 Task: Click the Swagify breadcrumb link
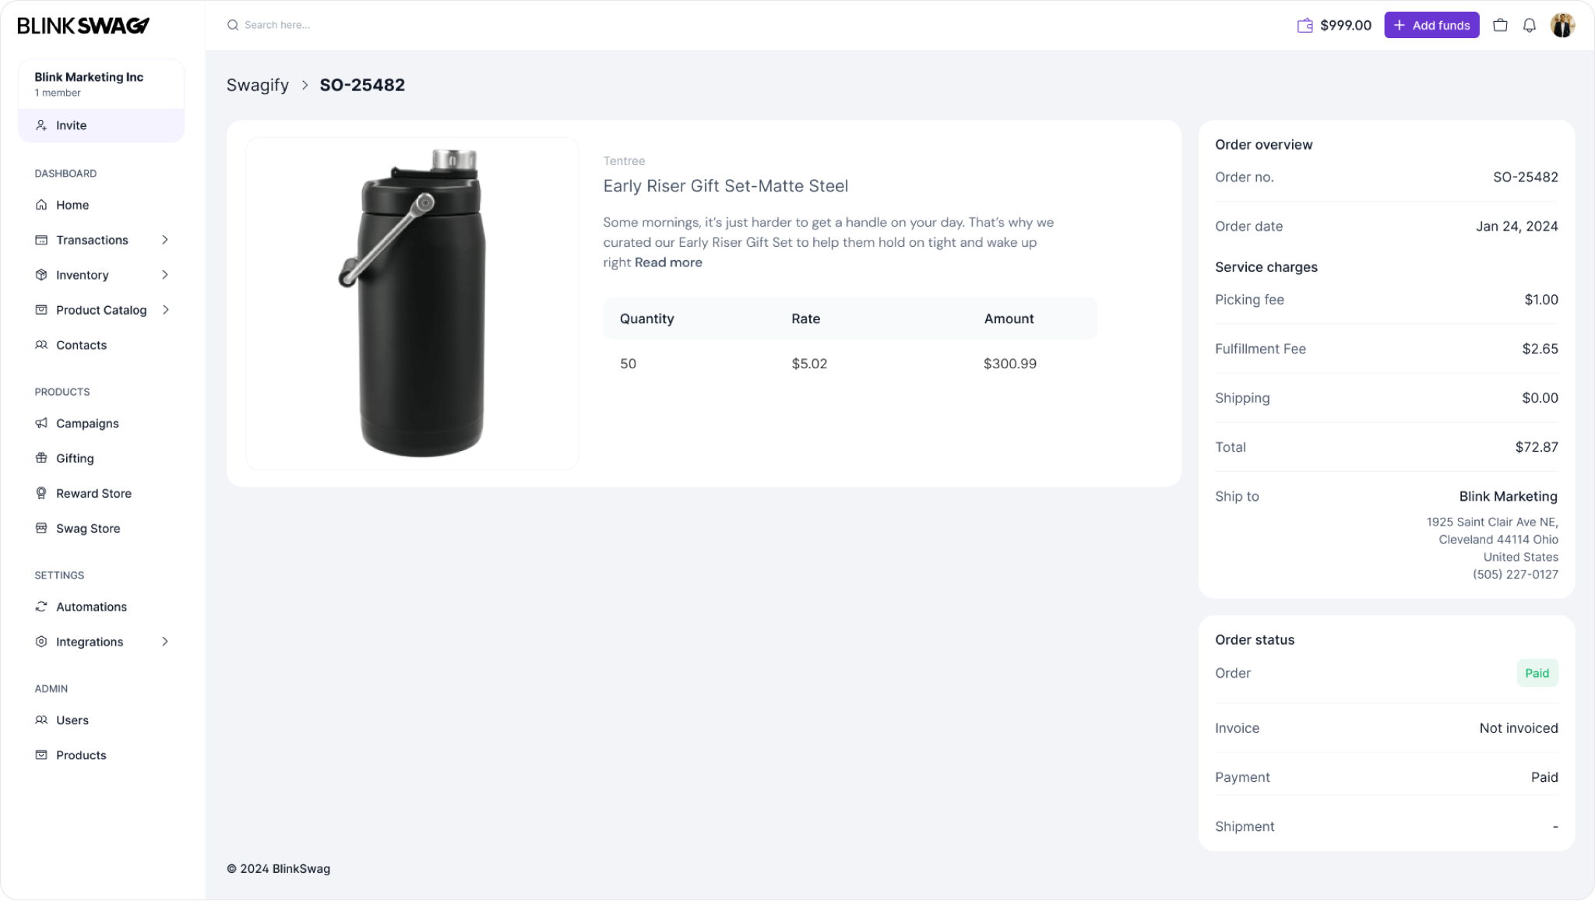258,84
